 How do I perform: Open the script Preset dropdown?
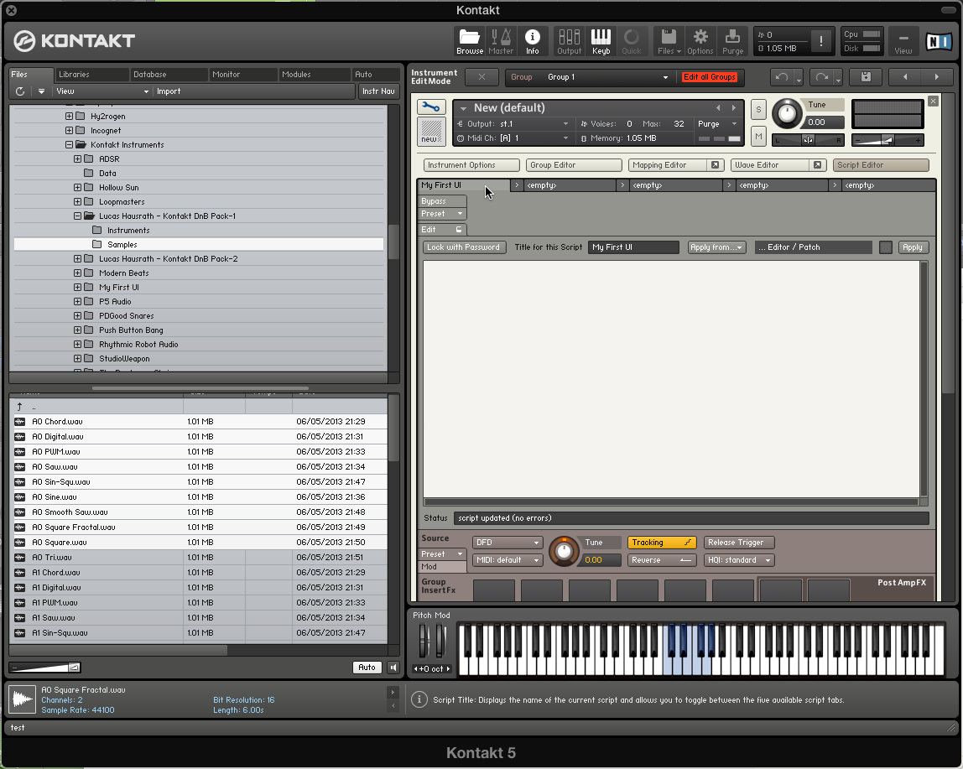click(441, 214)
